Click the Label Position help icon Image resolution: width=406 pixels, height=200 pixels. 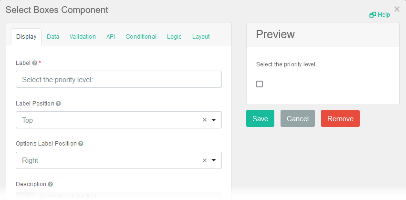58,104
